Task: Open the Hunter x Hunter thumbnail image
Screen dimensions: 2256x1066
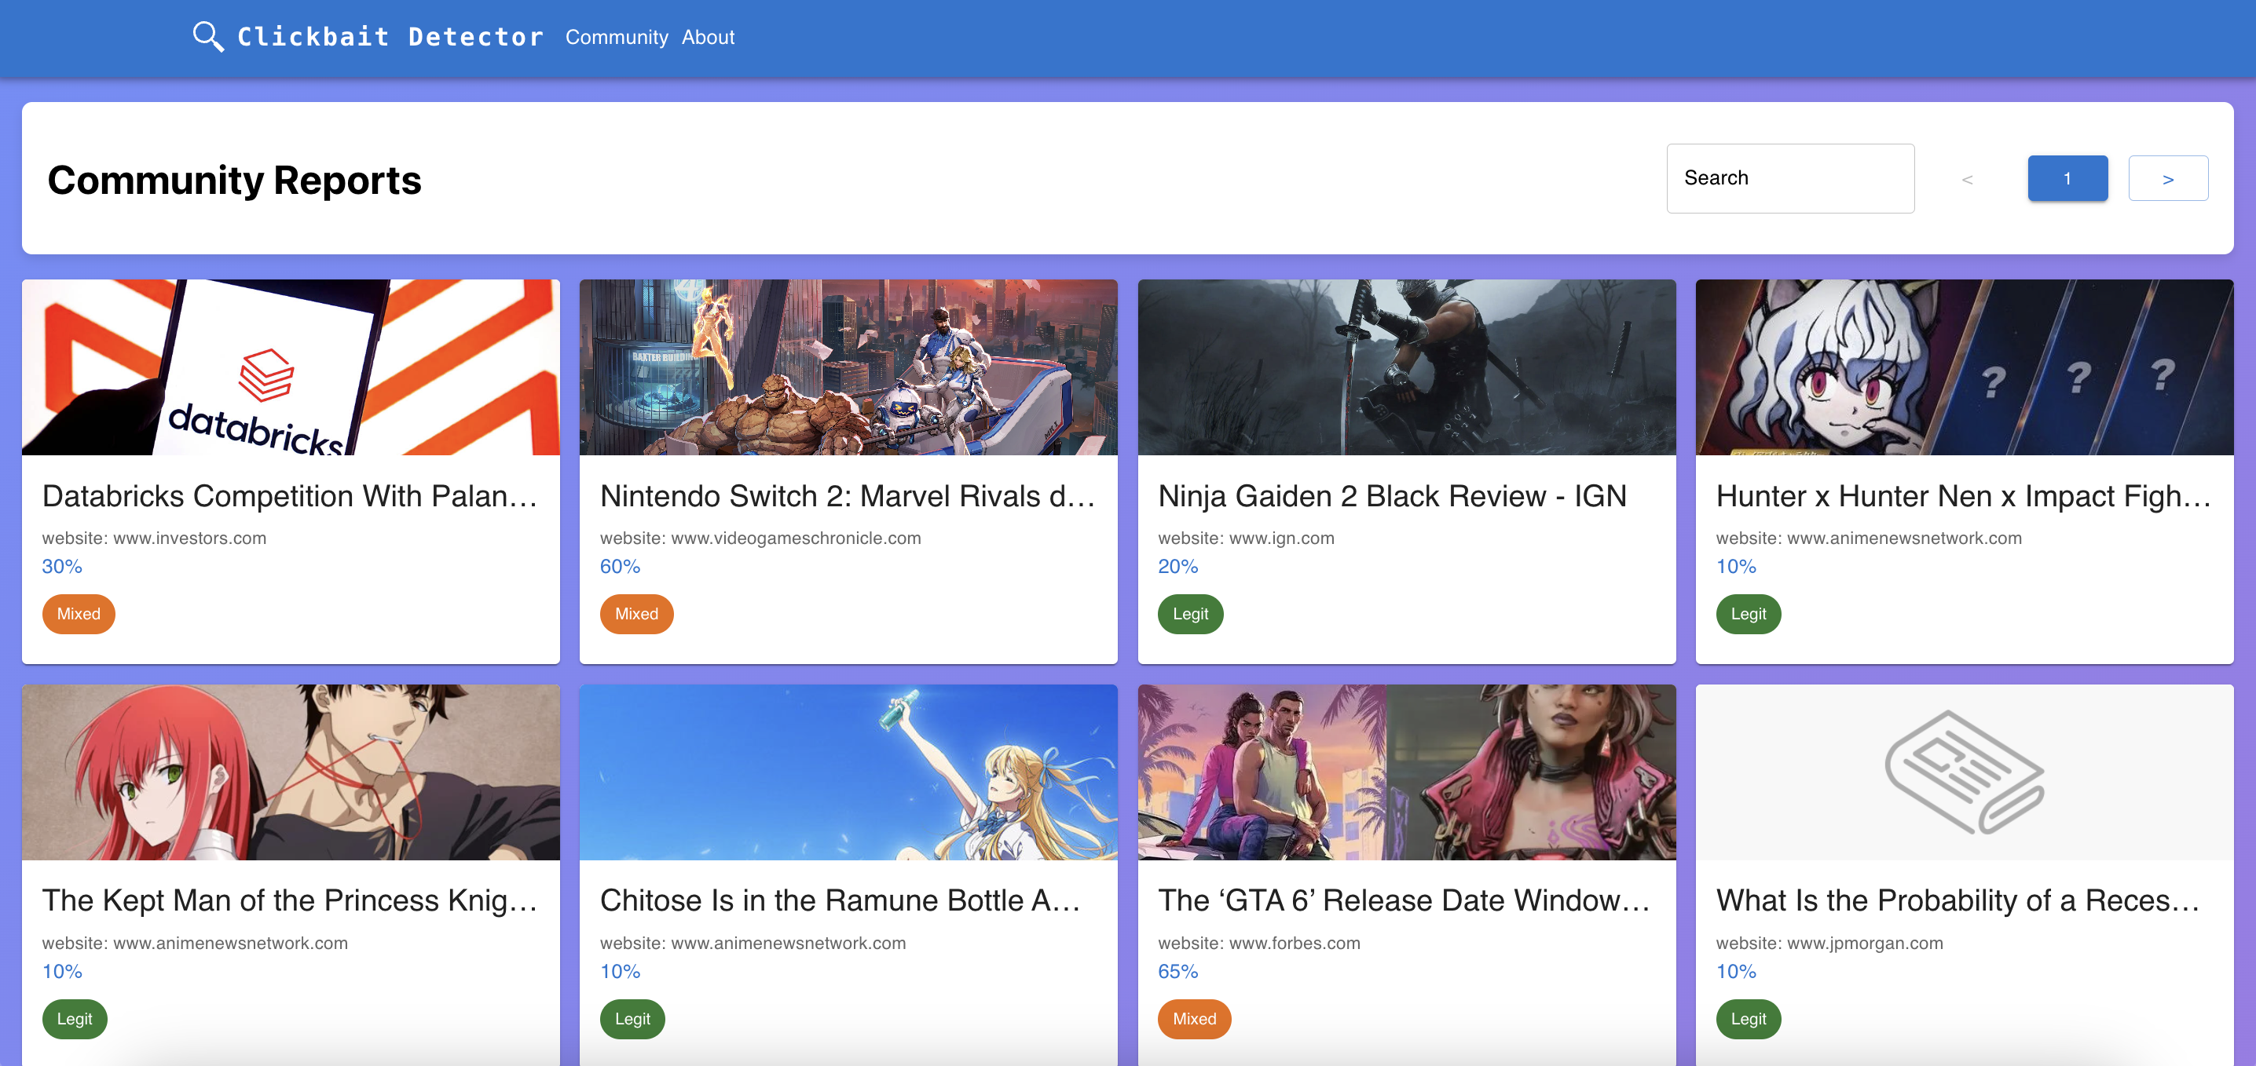Action: 1964,367
